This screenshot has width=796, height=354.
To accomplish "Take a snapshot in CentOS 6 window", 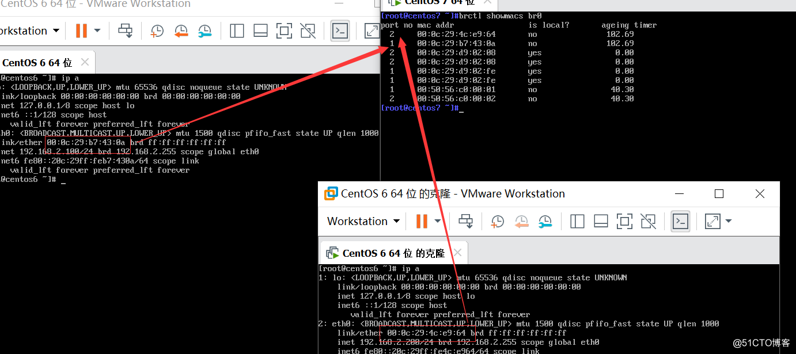I will [x=157, y=31].
